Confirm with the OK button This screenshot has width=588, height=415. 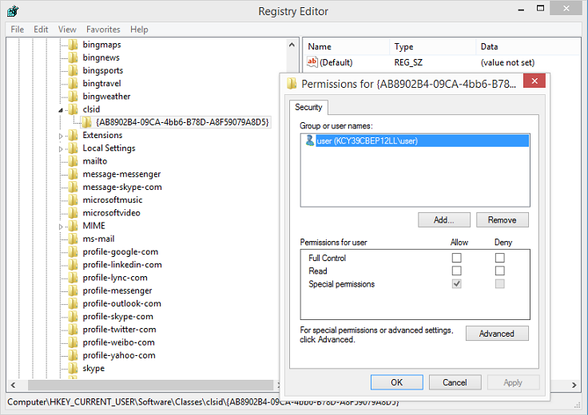point(397,382)
